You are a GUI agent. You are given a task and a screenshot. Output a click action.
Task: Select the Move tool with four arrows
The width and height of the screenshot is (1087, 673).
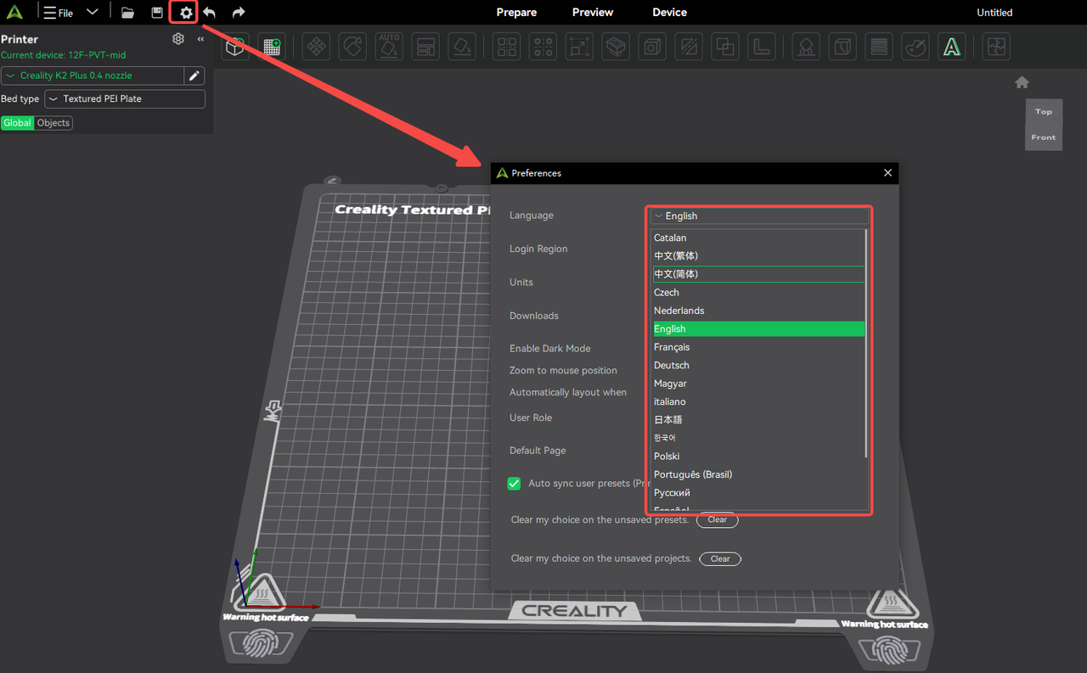click(316, 47)
